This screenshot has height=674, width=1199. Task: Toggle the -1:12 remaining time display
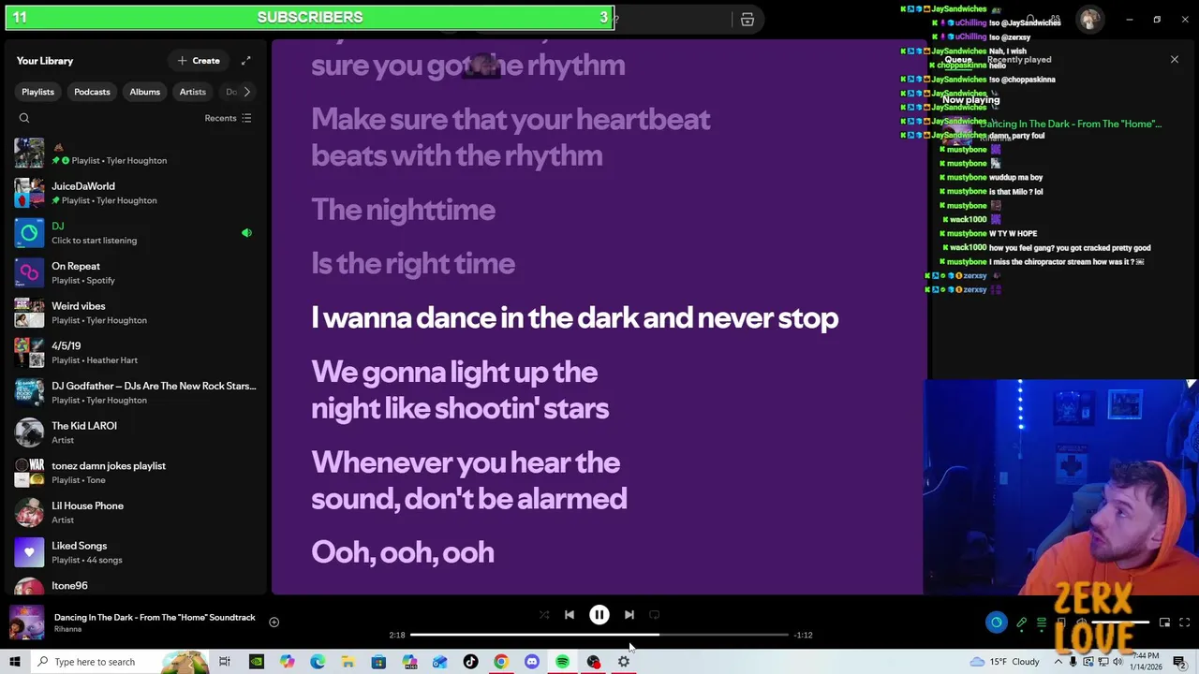coord(803,635)
